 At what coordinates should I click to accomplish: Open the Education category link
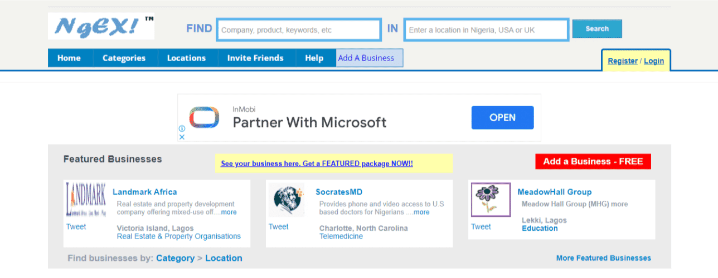(540, 229)
